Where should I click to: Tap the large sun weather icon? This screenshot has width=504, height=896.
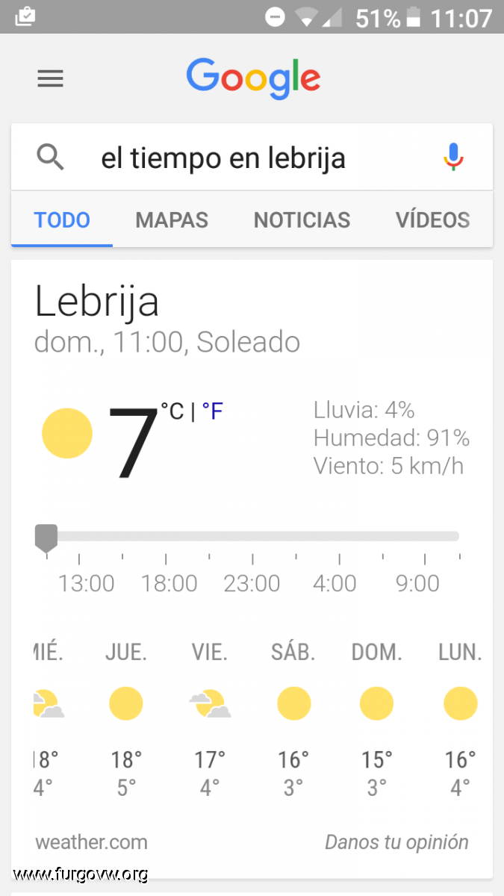pyautogui.click(x=67, y=433)
